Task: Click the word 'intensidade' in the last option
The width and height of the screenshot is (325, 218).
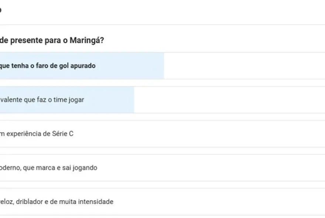Action: [x=97, y=202]
